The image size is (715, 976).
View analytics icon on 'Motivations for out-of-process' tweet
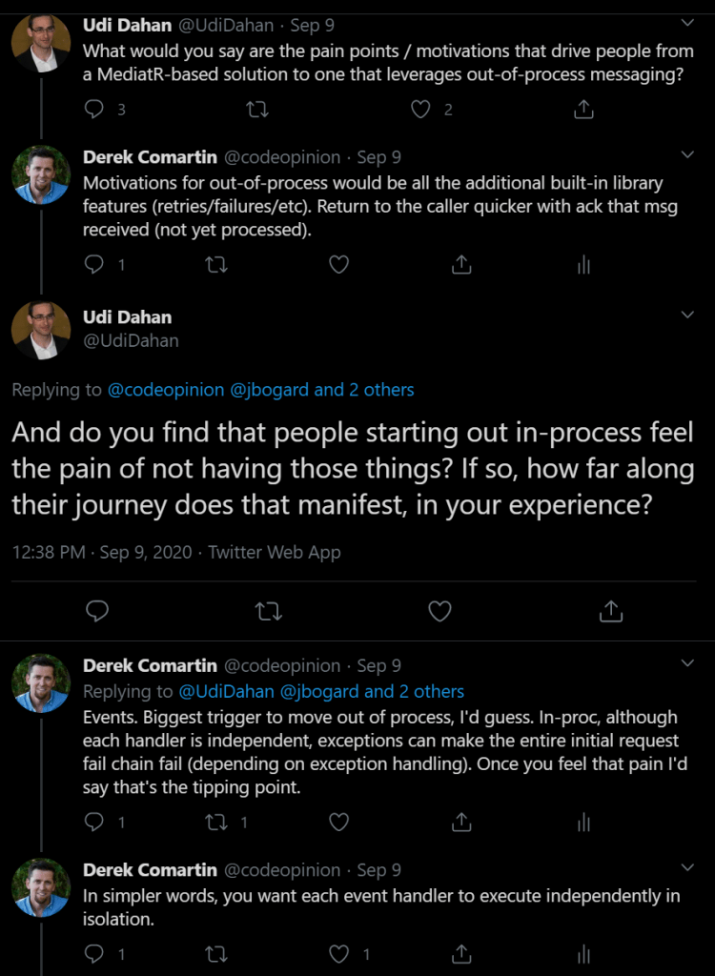583,266
